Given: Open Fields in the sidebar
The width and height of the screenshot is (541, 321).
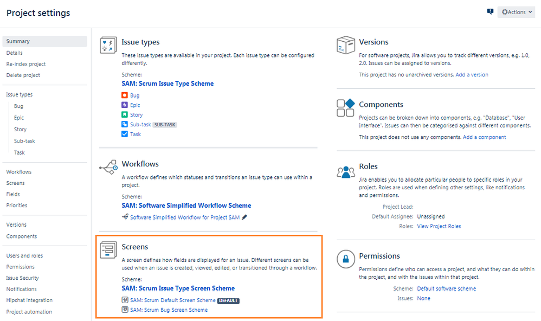Looking at the screenshot, I should (x=13, y=194).
